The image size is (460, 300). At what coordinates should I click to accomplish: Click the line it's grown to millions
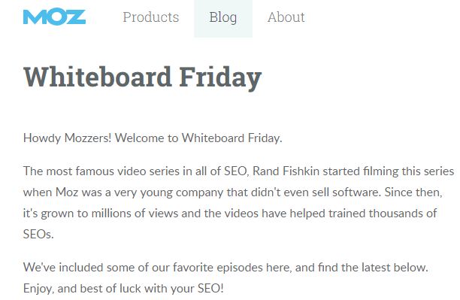(230, 214)
